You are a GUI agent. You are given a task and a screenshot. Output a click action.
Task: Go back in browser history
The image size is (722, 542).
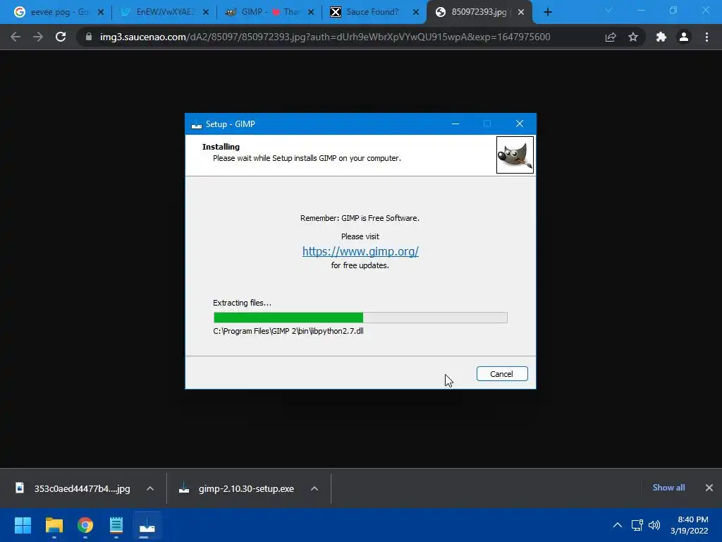[16, 37]
